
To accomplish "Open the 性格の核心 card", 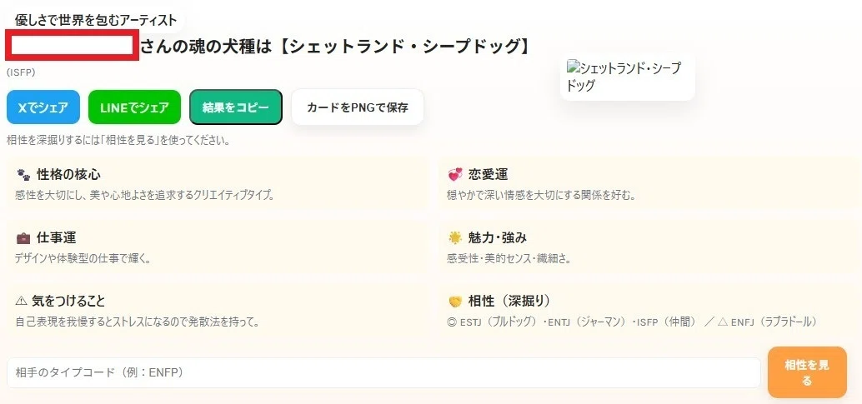I will coord(217,184).
